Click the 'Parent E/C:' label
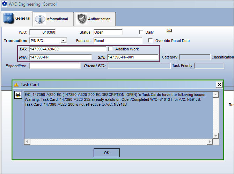 coord(95,66)
